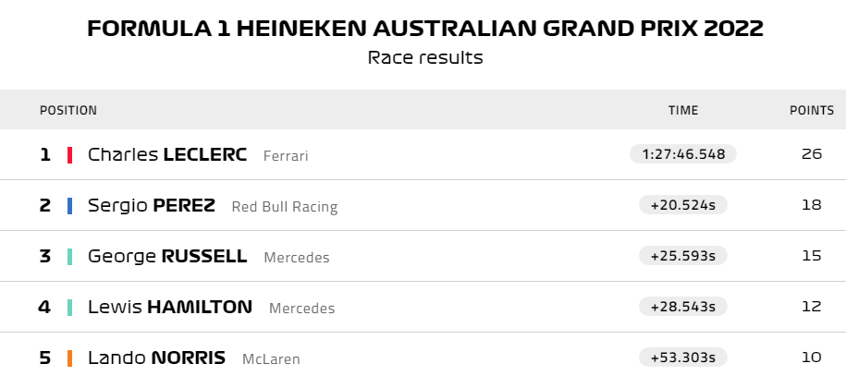This screenshot has height=376, width=846.
Task: Click the +53.303s time badge
Action: tap(683, 358)
